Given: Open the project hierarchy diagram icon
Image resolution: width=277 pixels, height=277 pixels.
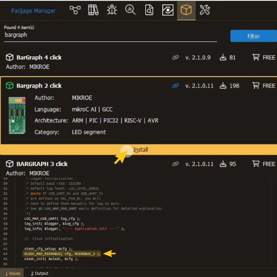Looking at the screenshot, I should 75,10.
